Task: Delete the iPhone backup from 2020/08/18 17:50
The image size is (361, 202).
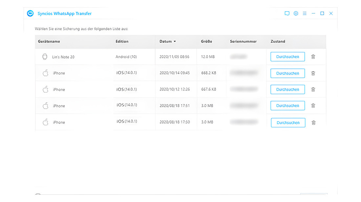Action: (x=313, y=123)
